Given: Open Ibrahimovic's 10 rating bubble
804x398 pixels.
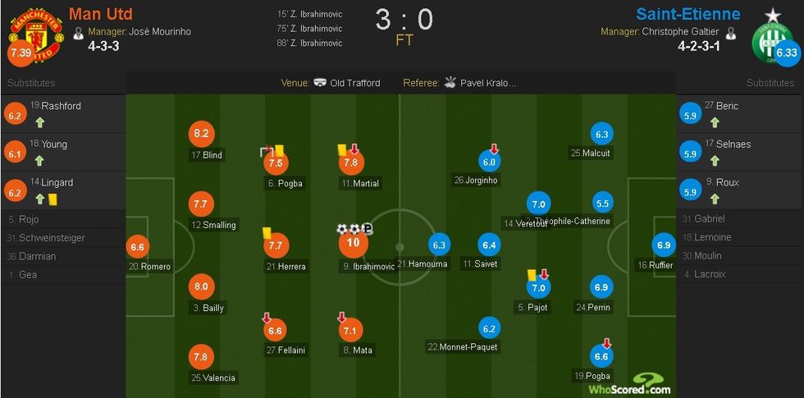Looking at the screenshot, I should tap(355, 243).
